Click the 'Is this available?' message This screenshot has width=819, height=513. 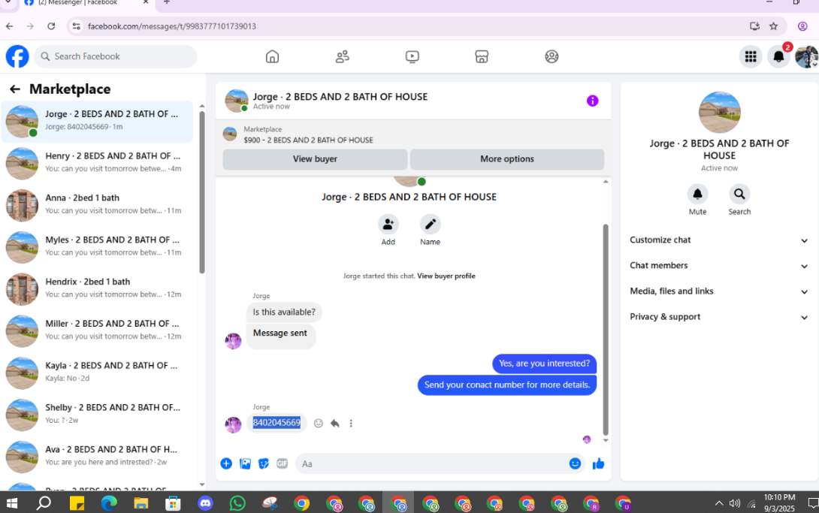click(x=284, y=312)
